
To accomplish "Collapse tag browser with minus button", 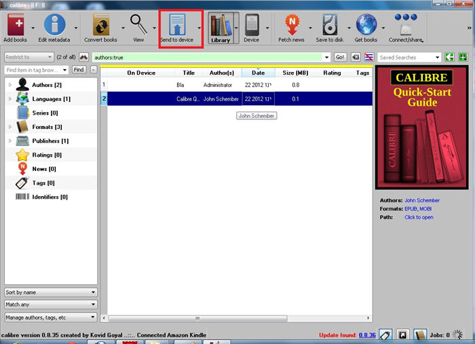I will 94,70.
